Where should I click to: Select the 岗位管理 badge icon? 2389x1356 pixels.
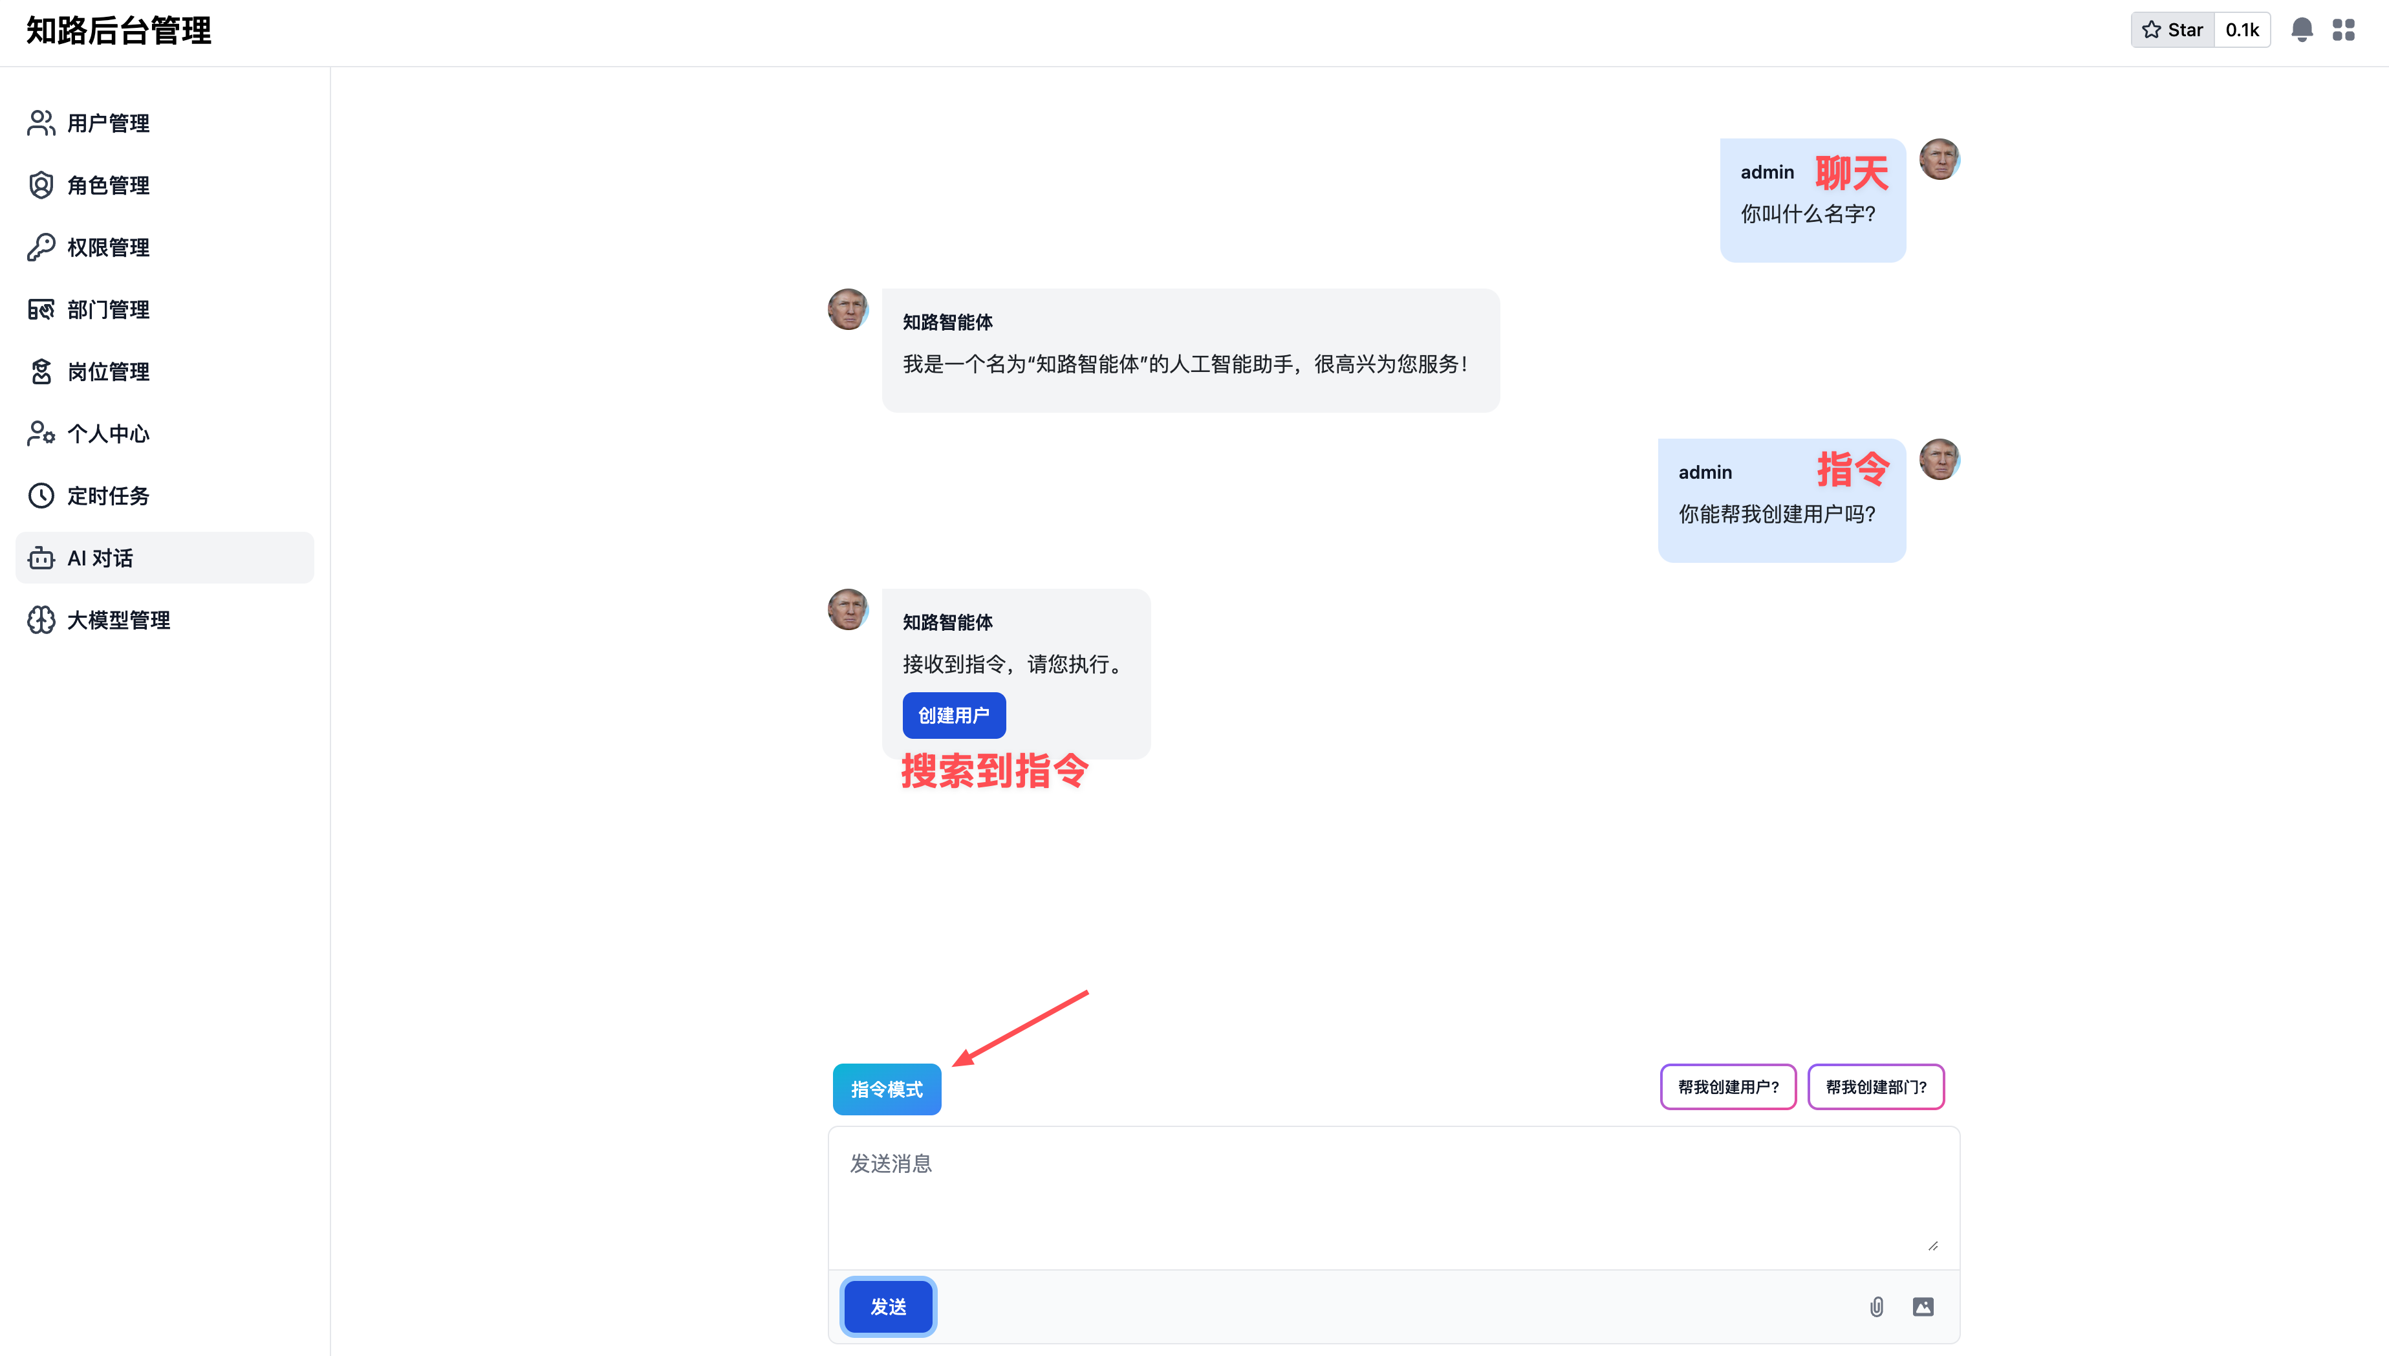pyautogui.click(x=41, y=371)
